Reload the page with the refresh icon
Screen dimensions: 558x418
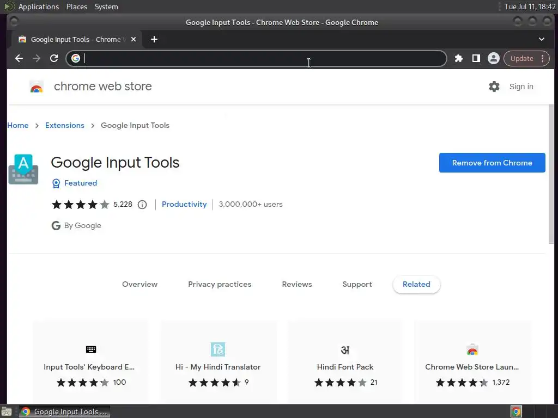pyautogui.click(x=54, y=58)
